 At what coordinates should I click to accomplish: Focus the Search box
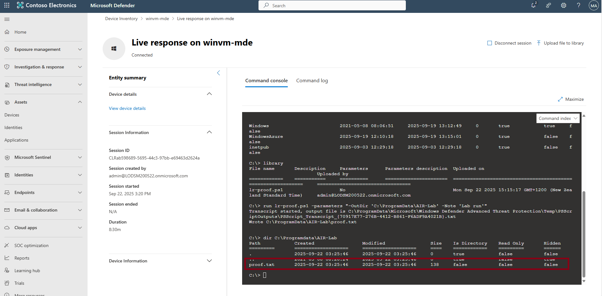pyautogui.click(x=332, y=5)
